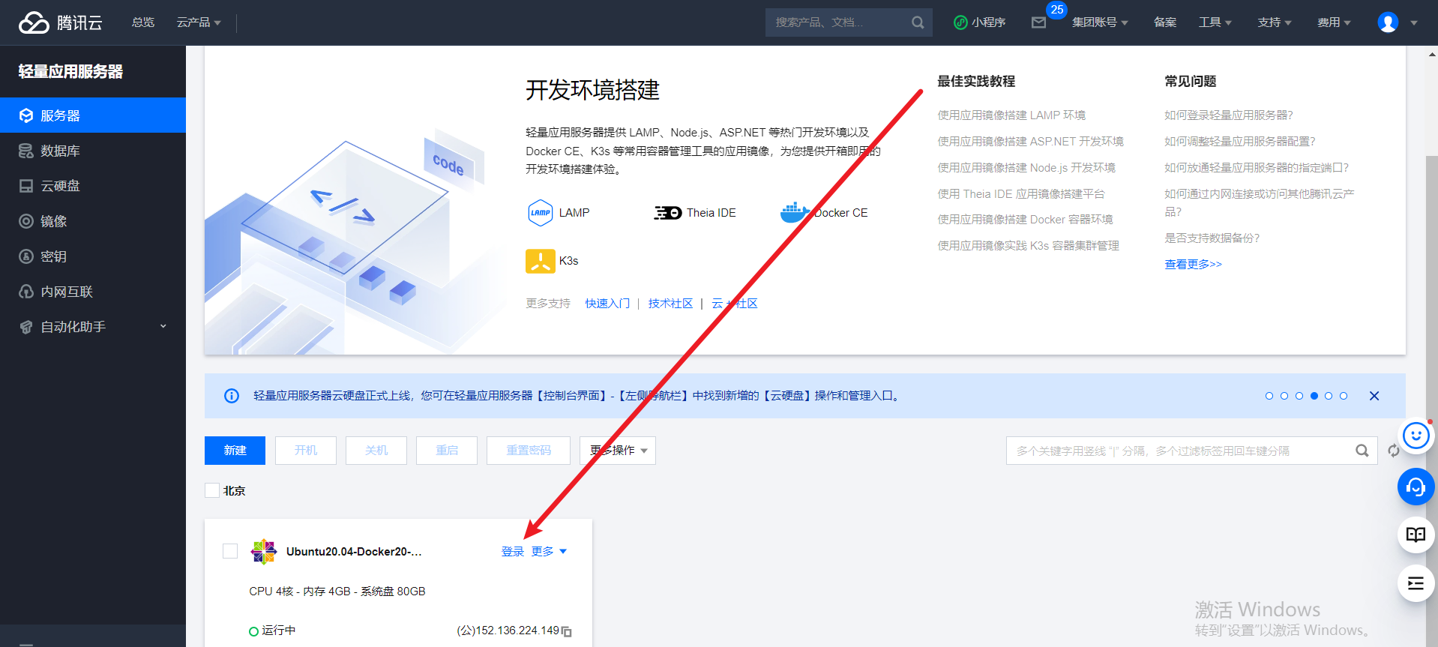Tick the Ubuntu20.04-Docker20 instance checkbox

tap(230, 551)
